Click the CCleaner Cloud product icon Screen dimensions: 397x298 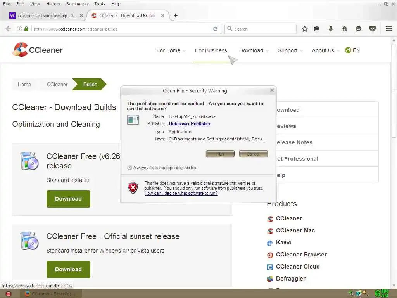[x=270, y=267]
